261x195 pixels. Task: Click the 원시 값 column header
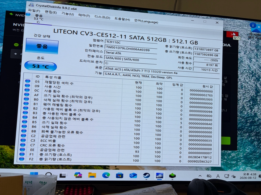pyautogui.click(x=207, y=86)
